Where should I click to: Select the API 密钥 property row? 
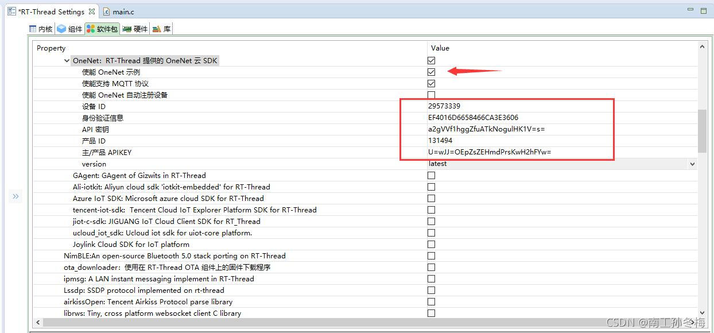point(95,129)
